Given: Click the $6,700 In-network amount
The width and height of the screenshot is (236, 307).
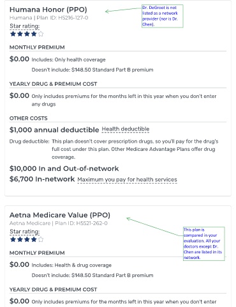Looking at the screenshot, I should click(42, 179).
